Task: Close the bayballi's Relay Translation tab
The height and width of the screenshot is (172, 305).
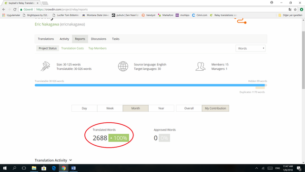Action: click(38, 3)
